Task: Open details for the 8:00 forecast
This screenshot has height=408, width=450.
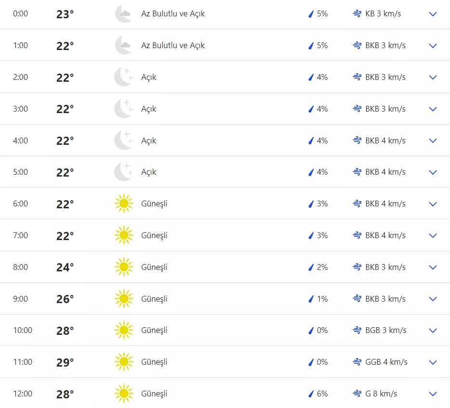Action: (x=433, y=268)
